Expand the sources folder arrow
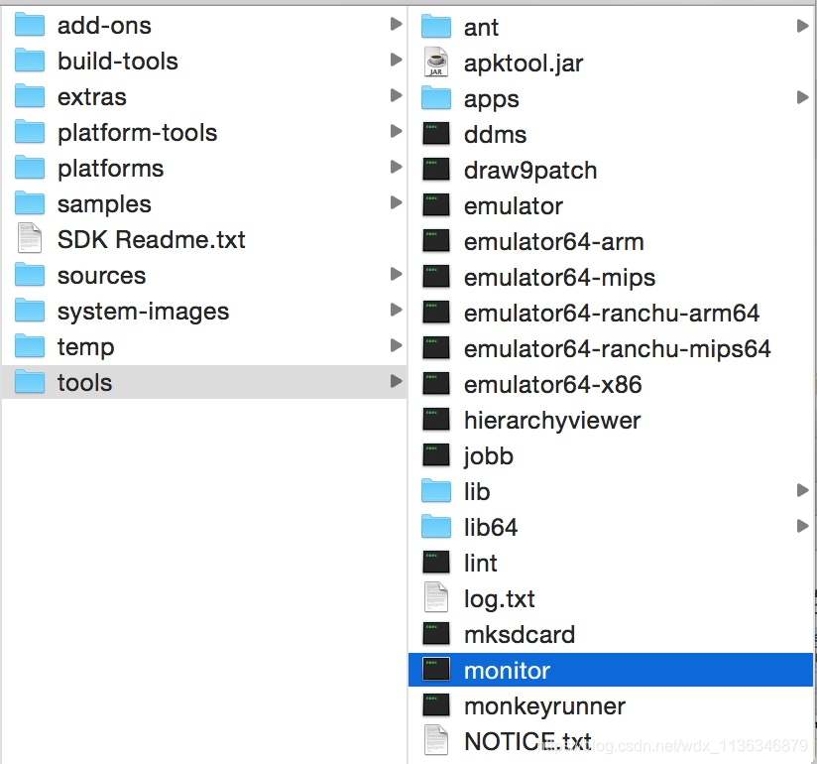Image resolution: width=817 pixels, height=764 pixels. (397, 274)
